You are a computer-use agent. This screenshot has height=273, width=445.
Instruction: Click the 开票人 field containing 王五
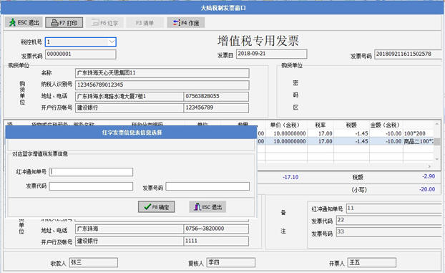[x=372, y=262]
